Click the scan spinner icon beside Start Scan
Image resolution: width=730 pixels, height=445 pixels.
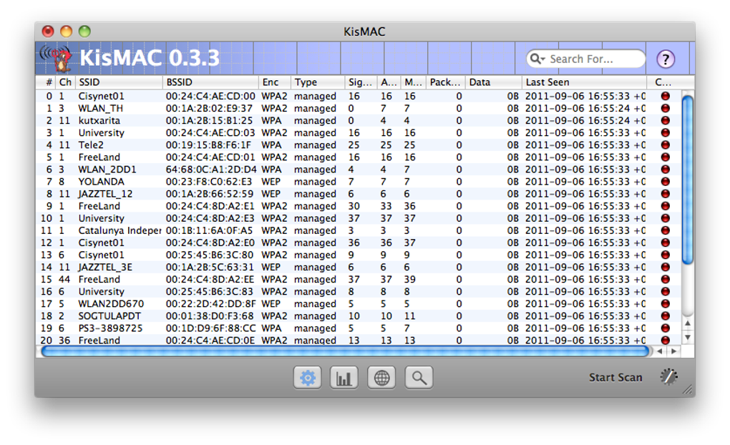tap(668, 376)
